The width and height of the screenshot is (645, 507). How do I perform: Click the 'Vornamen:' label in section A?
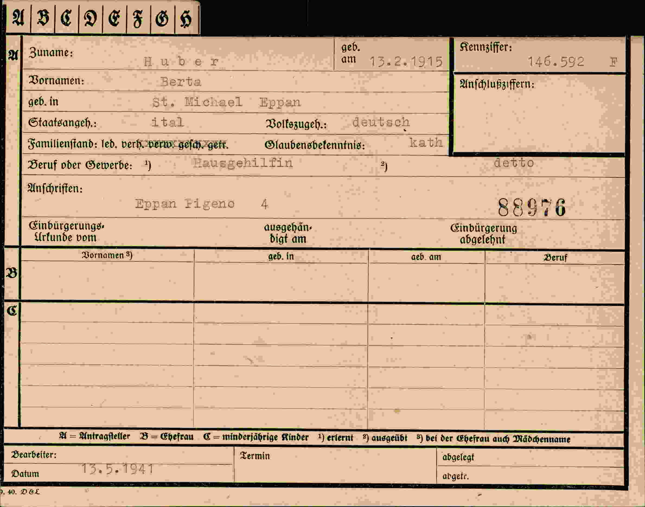(56, 81)
